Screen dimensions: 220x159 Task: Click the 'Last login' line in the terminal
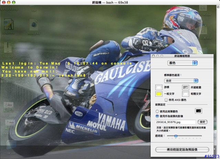pyautogui.click(x=67, y=63)
